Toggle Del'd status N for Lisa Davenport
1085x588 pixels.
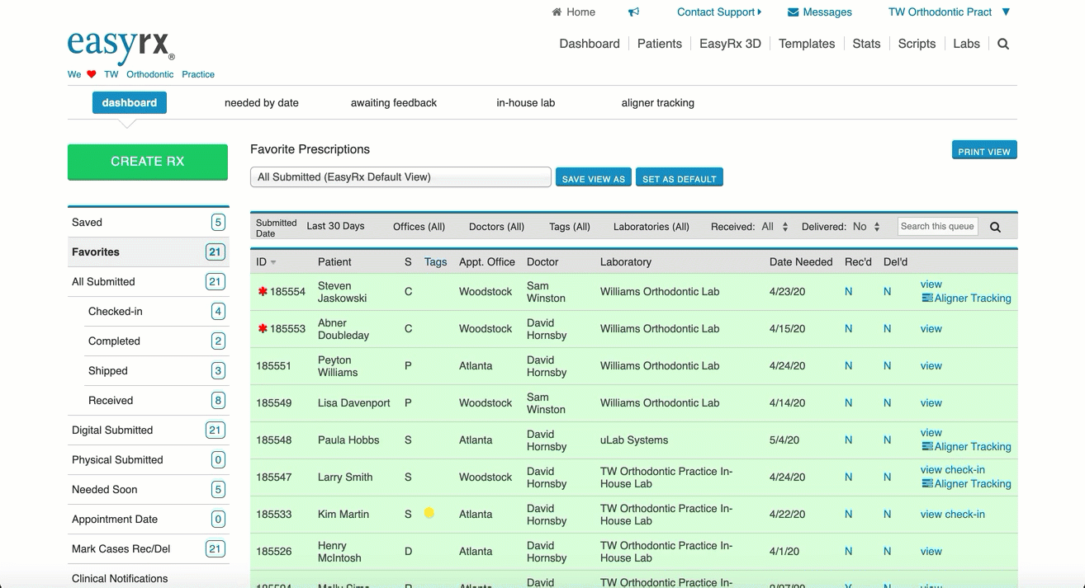(x=887, y=402)
